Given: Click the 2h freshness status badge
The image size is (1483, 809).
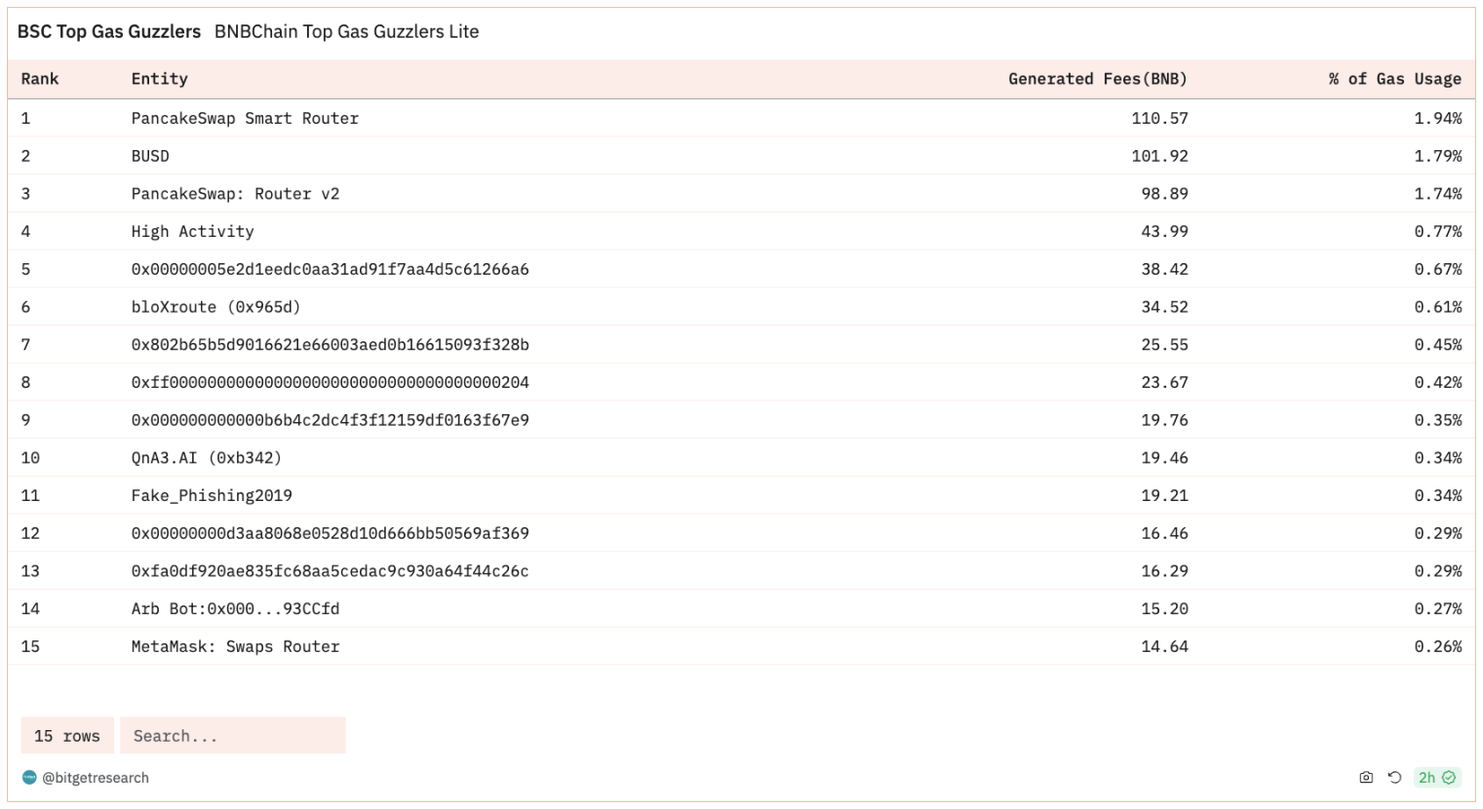Looking at the screenshot, I should 1437,777.
